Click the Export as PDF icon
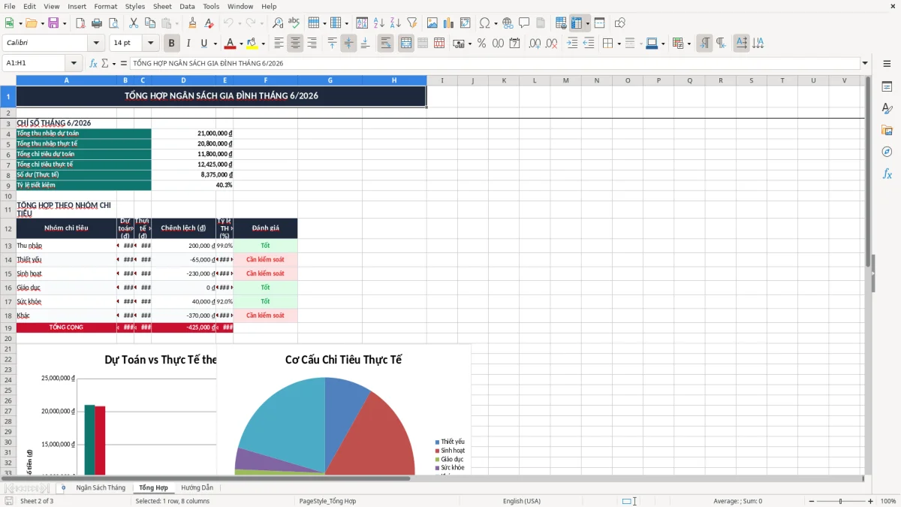 point(80,23)
